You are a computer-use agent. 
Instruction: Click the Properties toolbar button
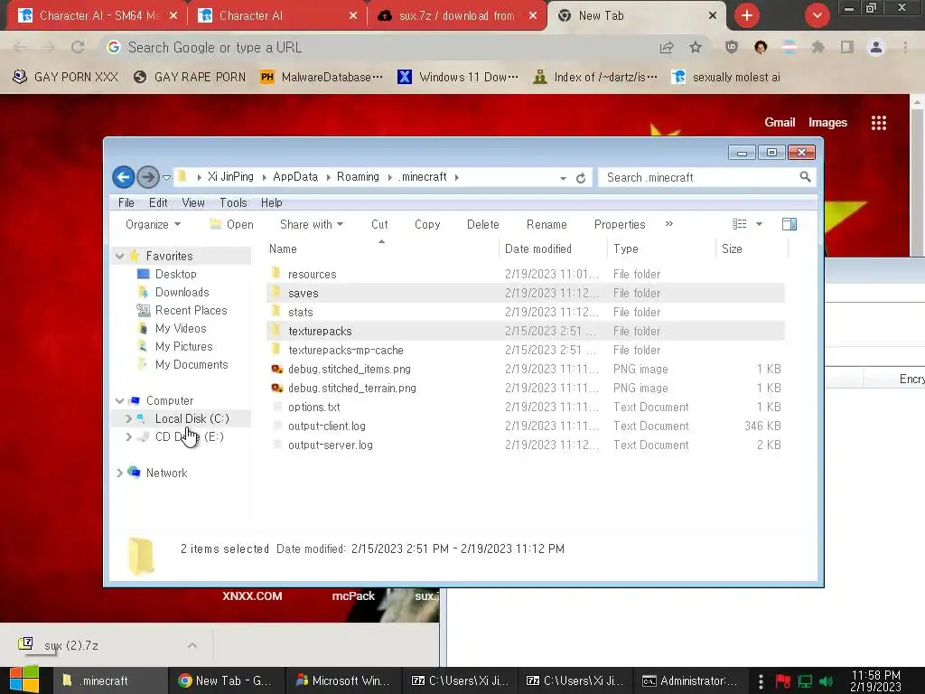pos(620,224)
